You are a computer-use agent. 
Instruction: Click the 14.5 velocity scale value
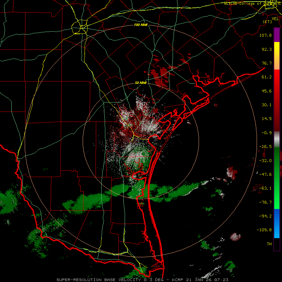click(267, 119)
